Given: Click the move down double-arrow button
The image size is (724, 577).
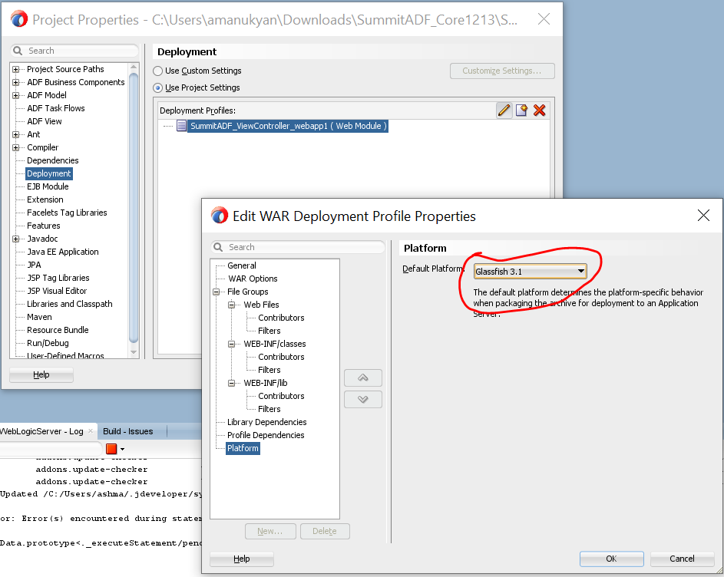Looking at the screenshot, I should coord(363,399).
